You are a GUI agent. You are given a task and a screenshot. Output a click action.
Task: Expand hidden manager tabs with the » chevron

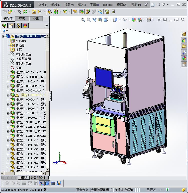(x=47, y=26)
